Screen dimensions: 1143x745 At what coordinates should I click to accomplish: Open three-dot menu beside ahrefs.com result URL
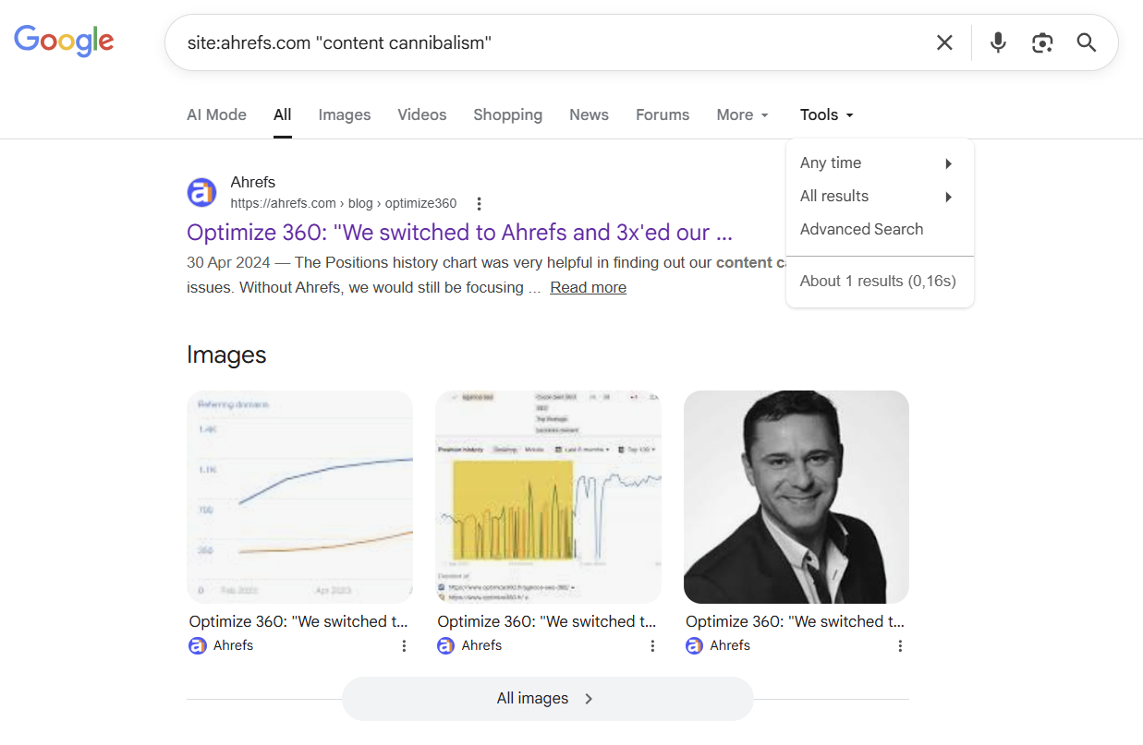pyautogui.click(x=479, y=204)
